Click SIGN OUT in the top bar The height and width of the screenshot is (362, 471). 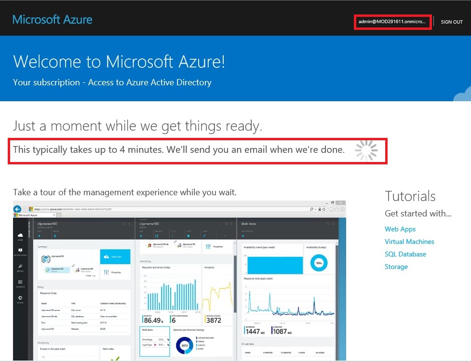(x=451, y=22)
